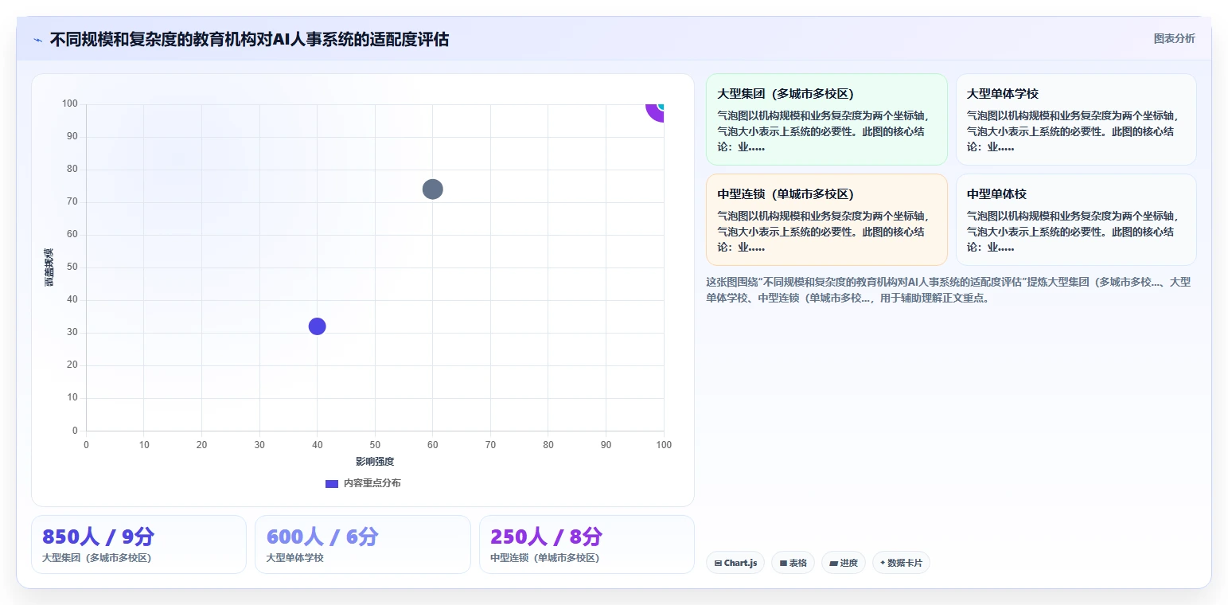
Task: Open the 中型单体校 description card
Action: click(x=1076, y=220)
